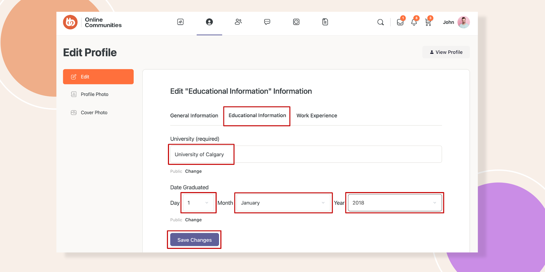This screenshot has width=545, height=272.
Task: Select Edit in the sidebar
Action: click(98, 77)
